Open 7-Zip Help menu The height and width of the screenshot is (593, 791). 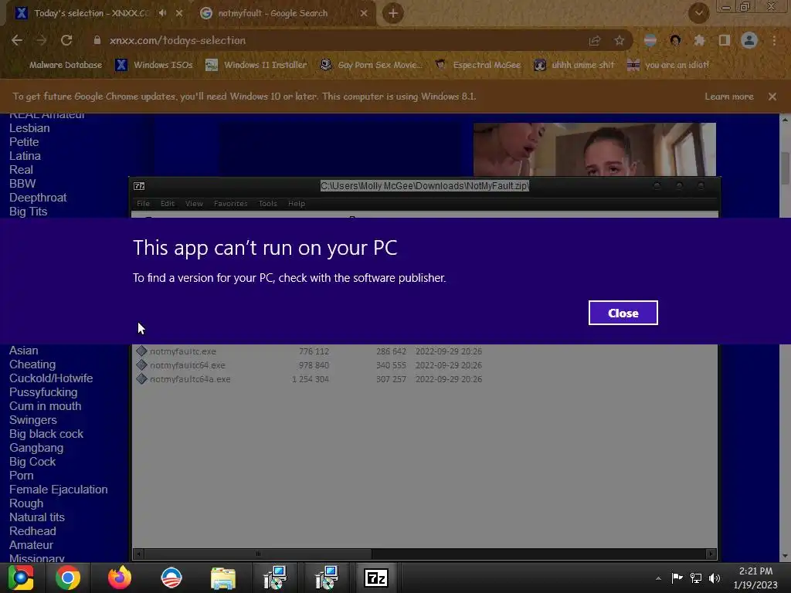[x=297, y=203]
